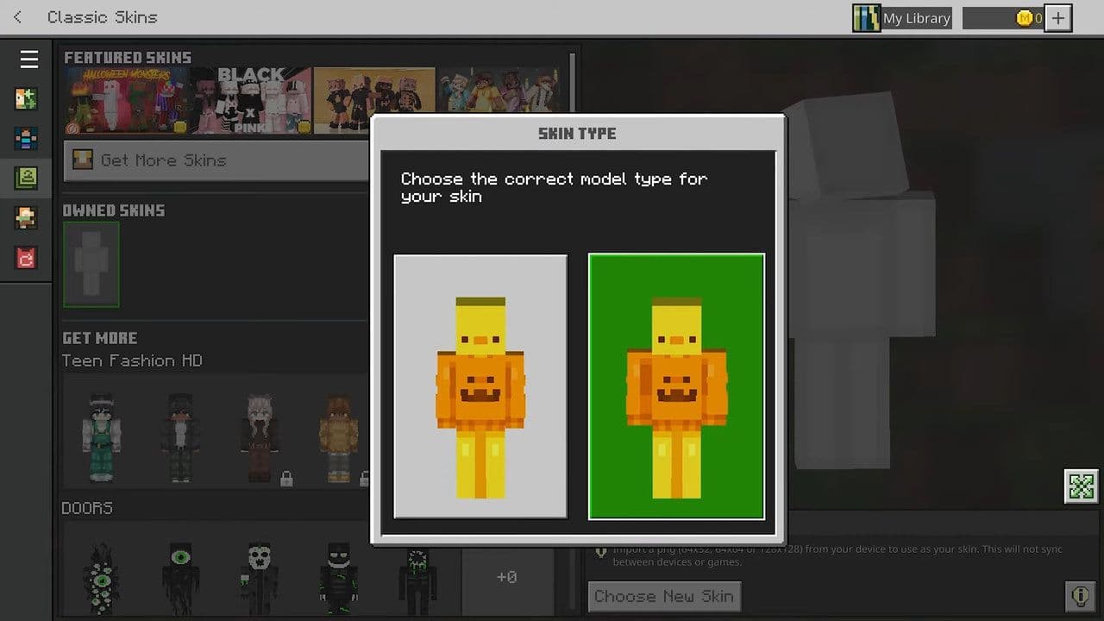
Task: Click the plus button to add Minecoins
Action: click(x=1058, y=18)
